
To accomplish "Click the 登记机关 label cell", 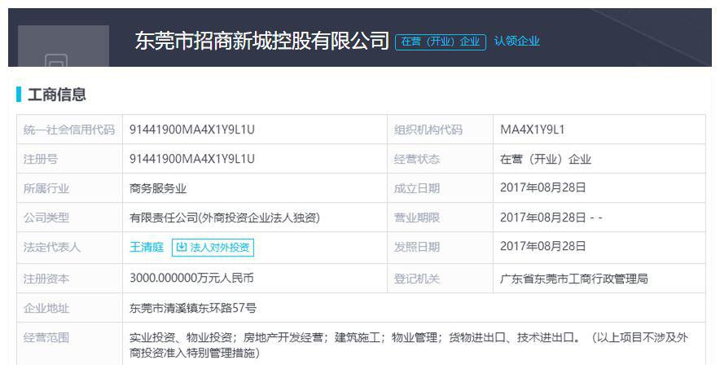I will click(441, 279).
